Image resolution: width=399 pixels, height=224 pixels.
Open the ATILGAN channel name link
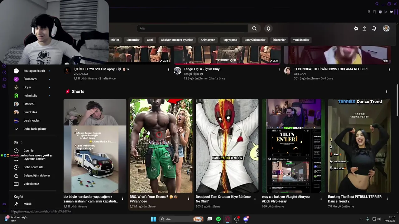coord(300,74)
